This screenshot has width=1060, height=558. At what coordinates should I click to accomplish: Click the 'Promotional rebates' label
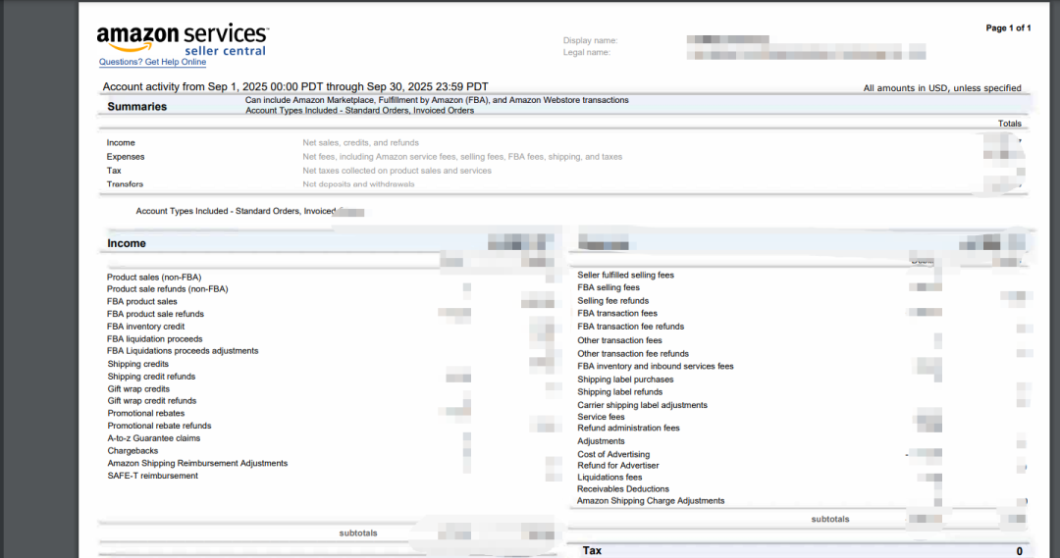point(146,414)
